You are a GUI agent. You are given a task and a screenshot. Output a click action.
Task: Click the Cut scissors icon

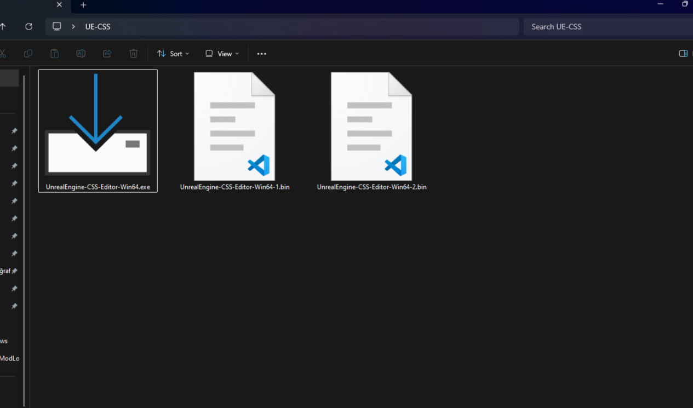[3, 54]
